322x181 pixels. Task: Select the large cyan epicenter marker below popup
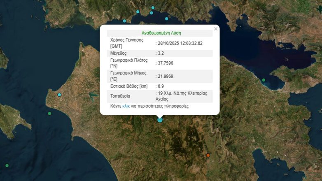coord(160,120)
